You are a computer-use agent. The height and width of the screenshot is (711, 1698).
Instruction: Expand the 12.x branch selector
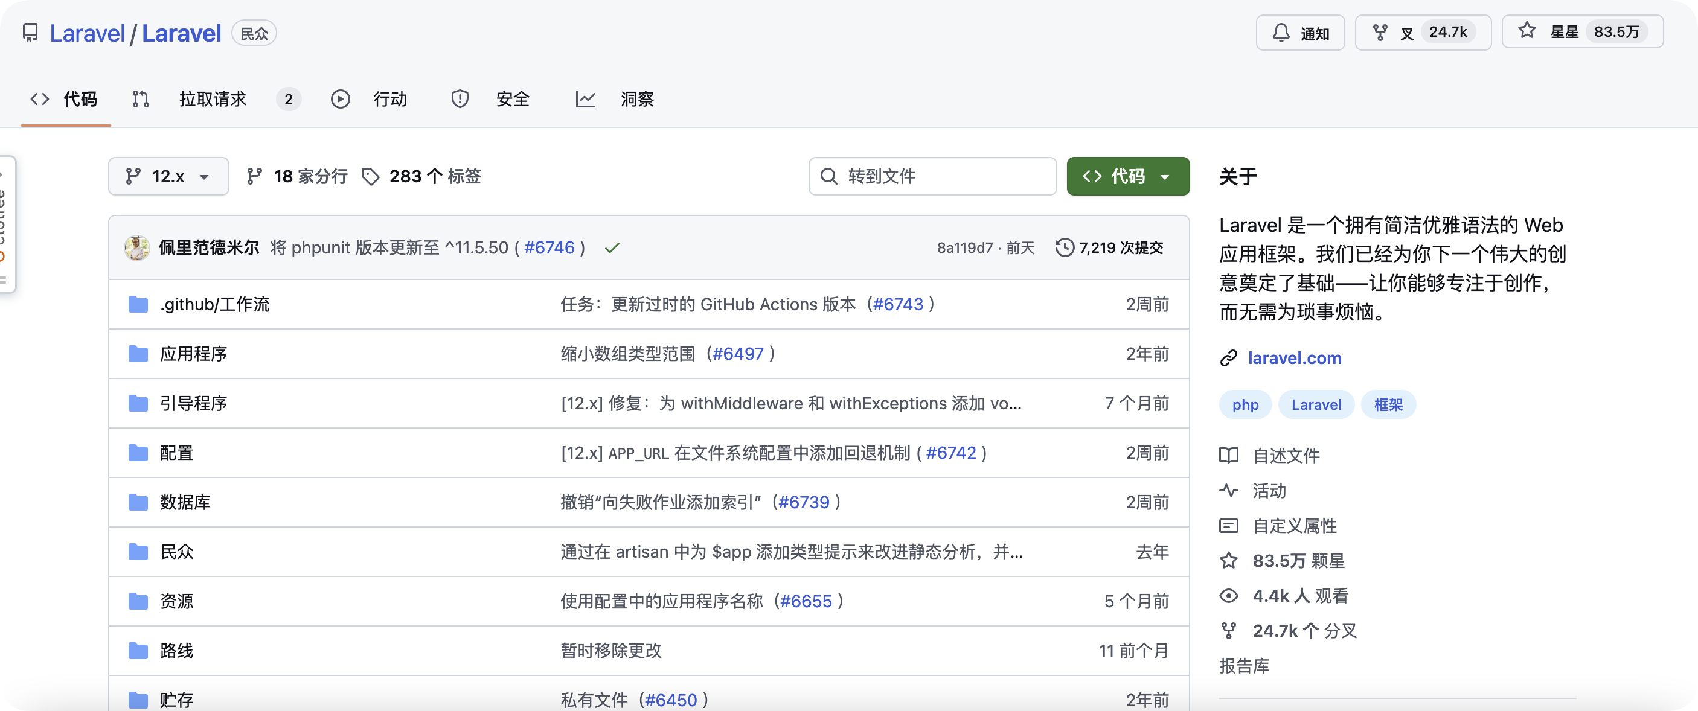168,176
